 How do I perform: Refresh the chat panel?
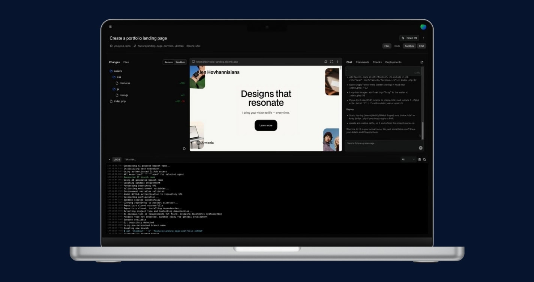point(422,62)
